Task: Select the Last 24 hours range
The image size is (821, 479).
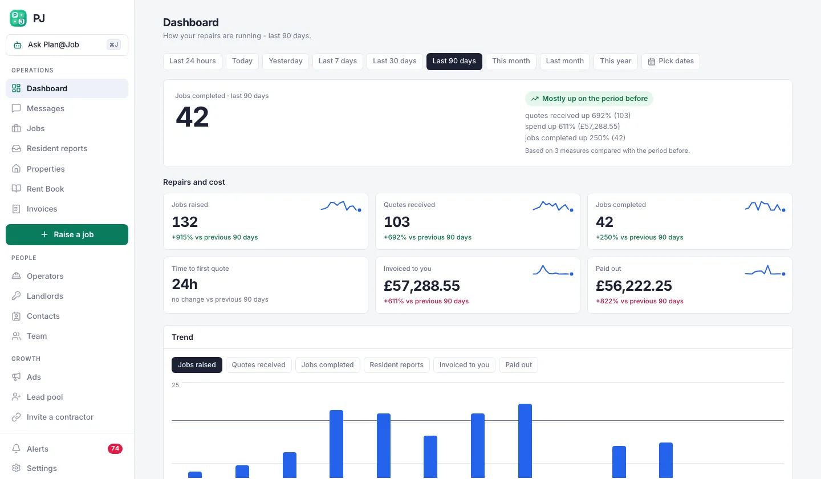Action: point(193,62)
